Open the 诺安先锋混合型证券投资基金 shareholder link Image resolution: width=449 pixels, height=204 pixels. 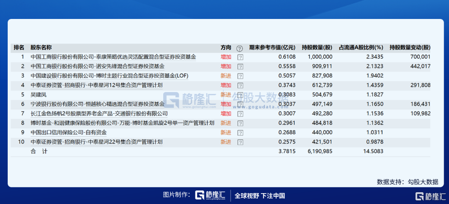coord(97,66)
